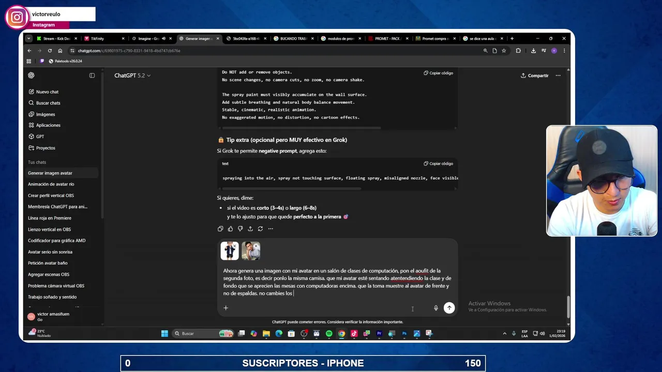The width and height of the screenshot is (662, 372).
Task: Open Premiere Pro from the taskbar
Action: [379, 334]
